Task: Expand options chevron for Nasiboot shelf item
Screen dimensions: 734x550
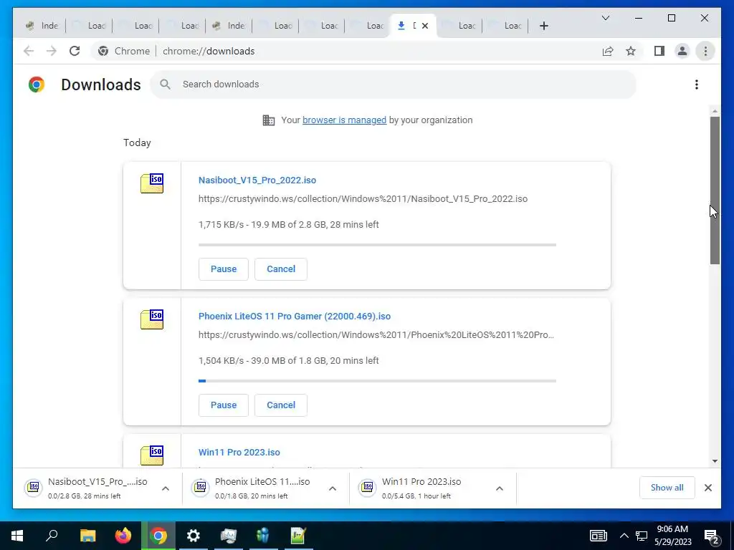Action: [166, 488]
